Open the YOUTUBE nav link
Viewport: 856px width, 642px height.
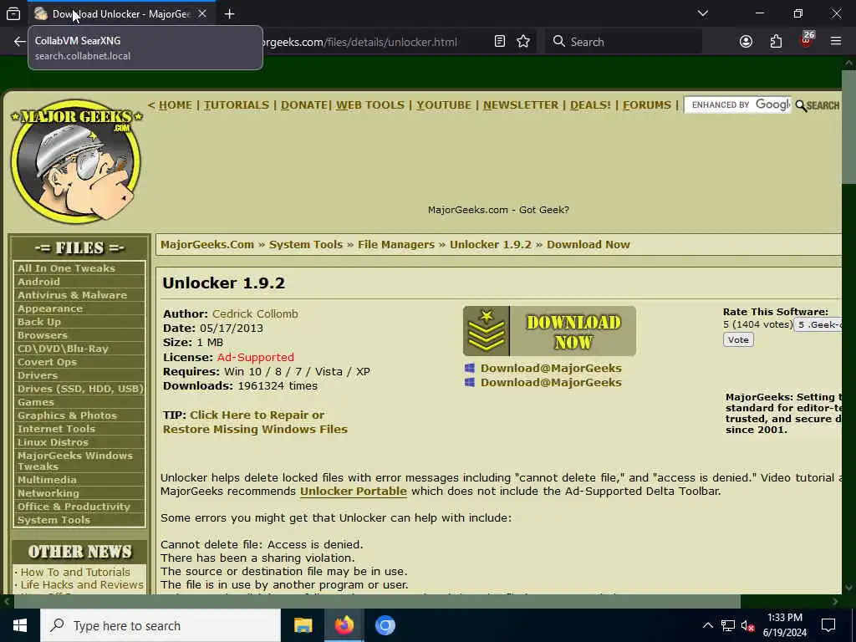[x=444, y=104]
